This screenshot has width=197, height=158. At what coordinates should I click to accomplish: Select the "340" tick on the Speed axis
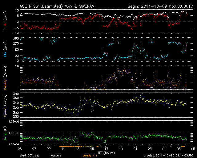tap(16, 103)
